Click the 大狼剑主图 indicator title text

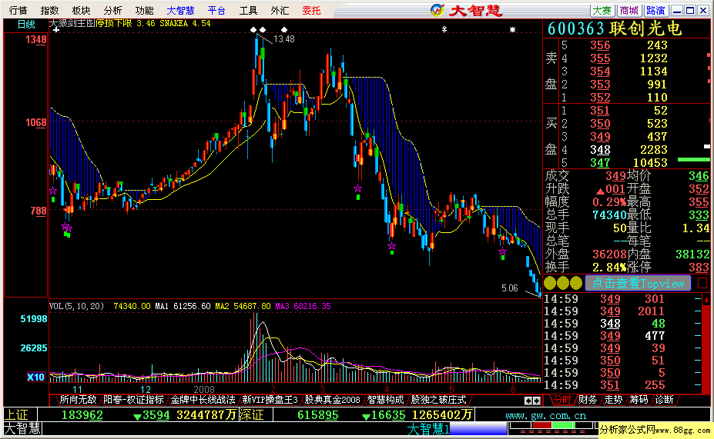pyautogui.click(x=72, y=23)
